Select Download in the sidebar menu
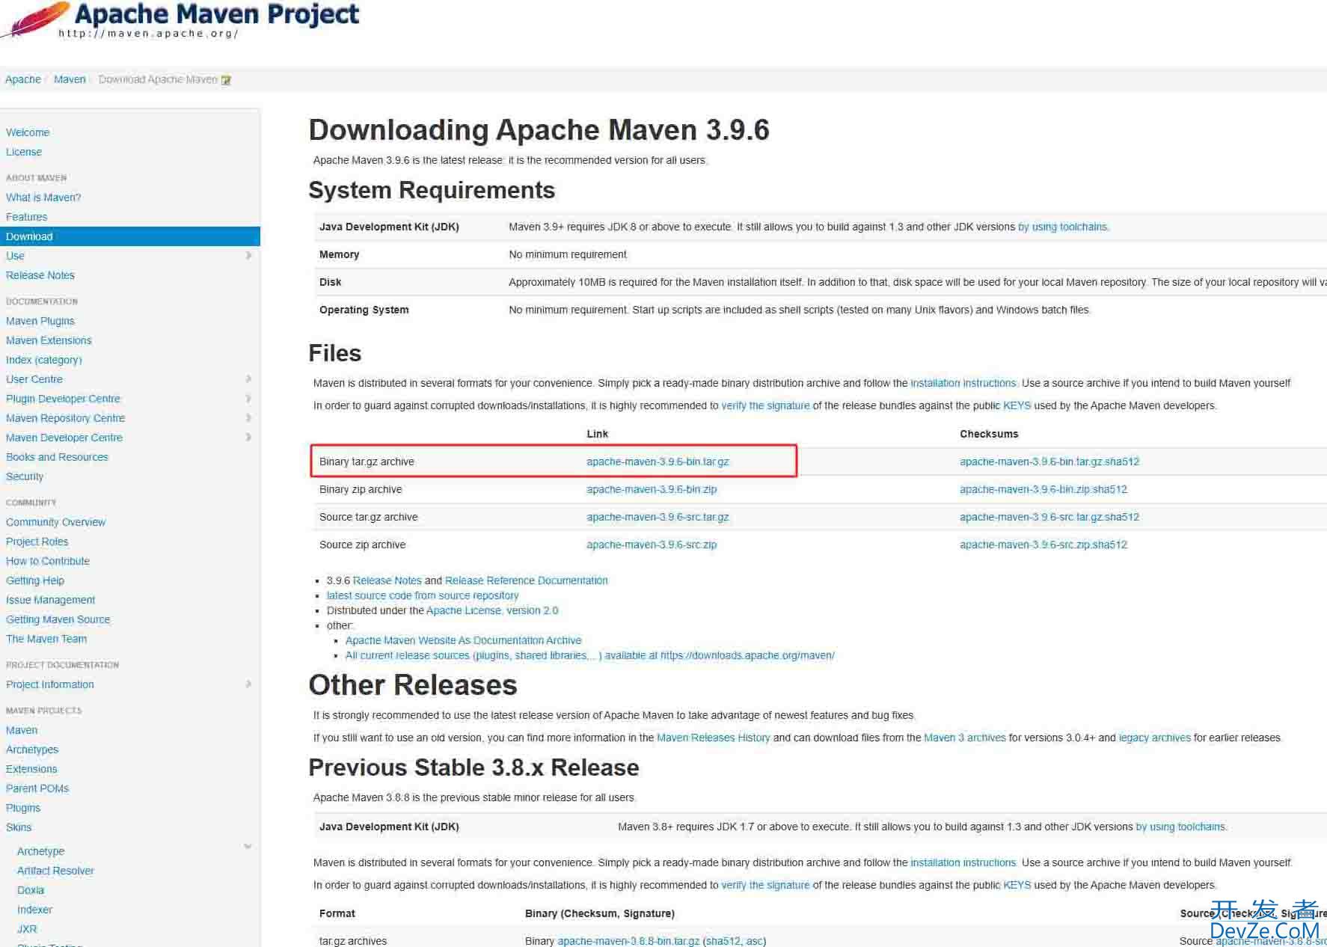The image size is (1327, 947). tap(29, 236)
